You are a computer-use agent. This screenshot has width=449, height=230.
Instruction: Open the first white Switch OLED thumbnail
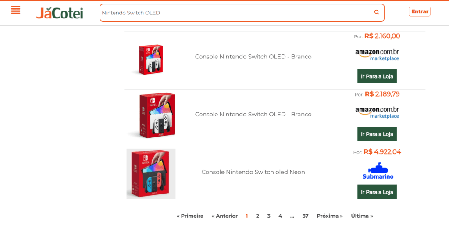pos(148,60)
